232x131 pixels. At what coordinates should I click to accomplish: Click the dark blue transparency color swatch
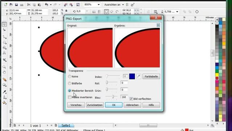[x=132, y=76]
